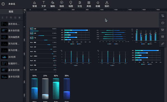Toggle the eye icon at ruler corner
This screenshot has width=167, height=102.
coord(24,10)
